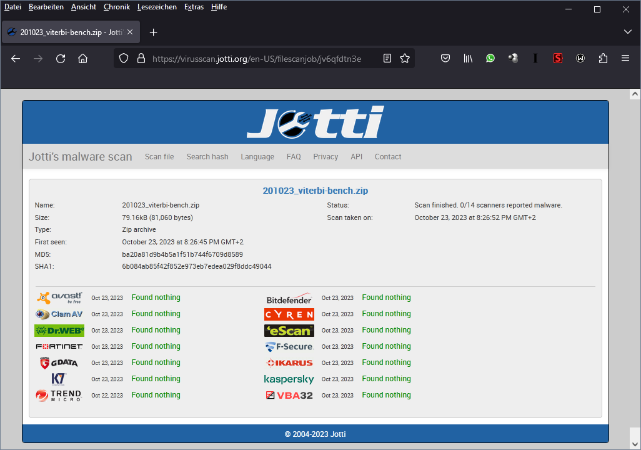Open the Datei menu
The width and height of the screenshot is (641, 450).
[12, 7]
